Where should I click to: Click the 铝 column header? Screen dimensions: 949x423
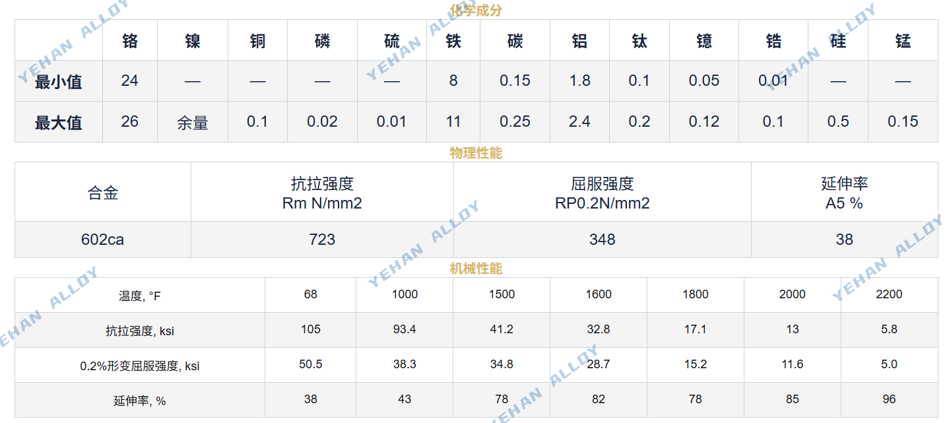[x=579, y=41]
